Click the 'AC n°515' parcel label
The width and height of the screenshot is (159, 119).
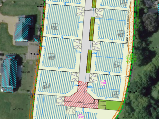pos(18,109)
